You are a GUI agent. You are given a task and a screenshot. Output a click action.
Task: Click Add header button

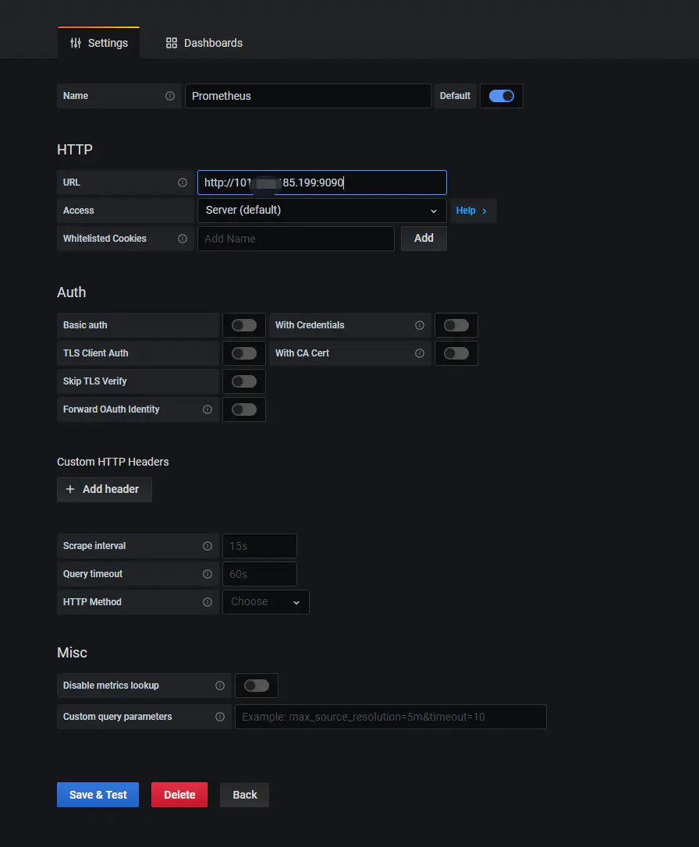tap(105, 489)
